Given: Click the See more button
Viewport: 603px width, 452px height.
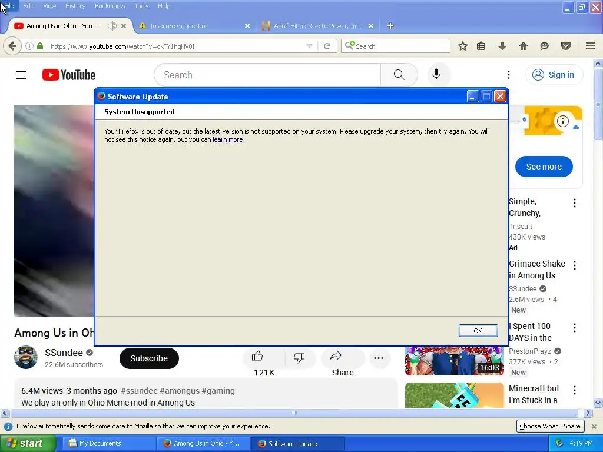Looking at the screenshot, I should tap(544, 167).
